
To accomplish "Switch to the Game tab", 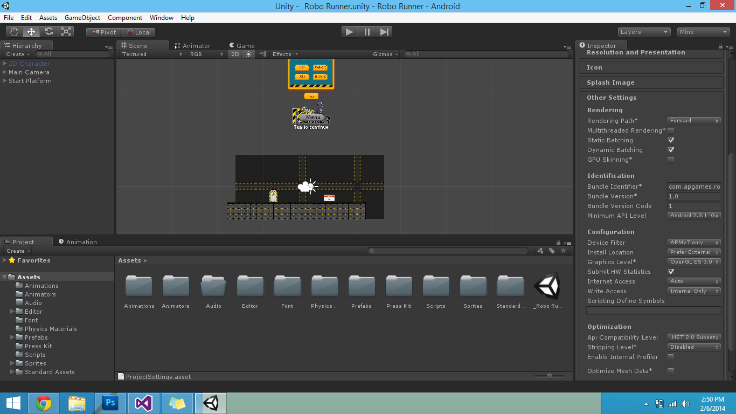I will coord(241,46).
